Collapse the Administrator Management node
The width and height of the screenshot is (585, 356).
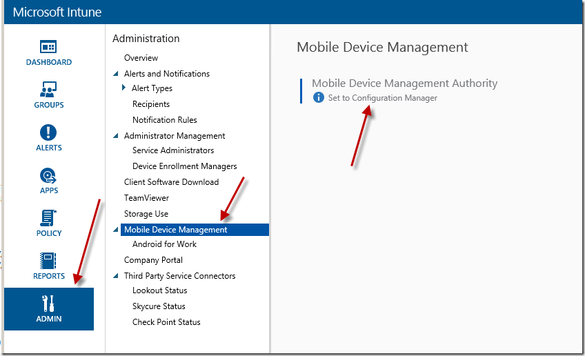tap(116, 136)
